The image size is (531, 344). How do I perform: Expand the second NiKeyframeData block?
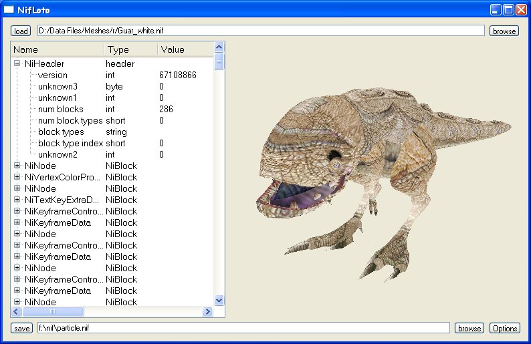pyautogui.click(x=17, y=256)
